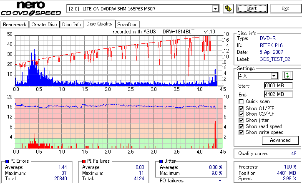Click the PI errors graph area
302x184 pixels.
119,60
